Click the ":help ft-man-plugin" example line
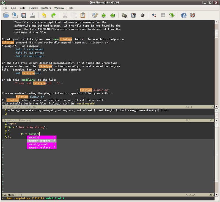This screenshot has width=220, height=202. pos(29,56)
